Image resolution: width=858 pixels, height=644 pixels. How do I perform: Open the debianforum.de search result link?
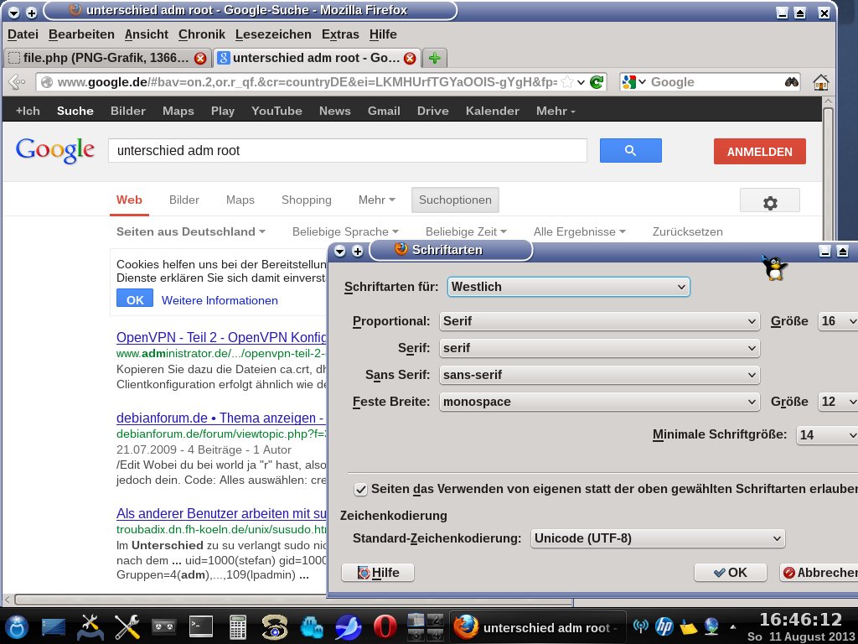(221, 418)
